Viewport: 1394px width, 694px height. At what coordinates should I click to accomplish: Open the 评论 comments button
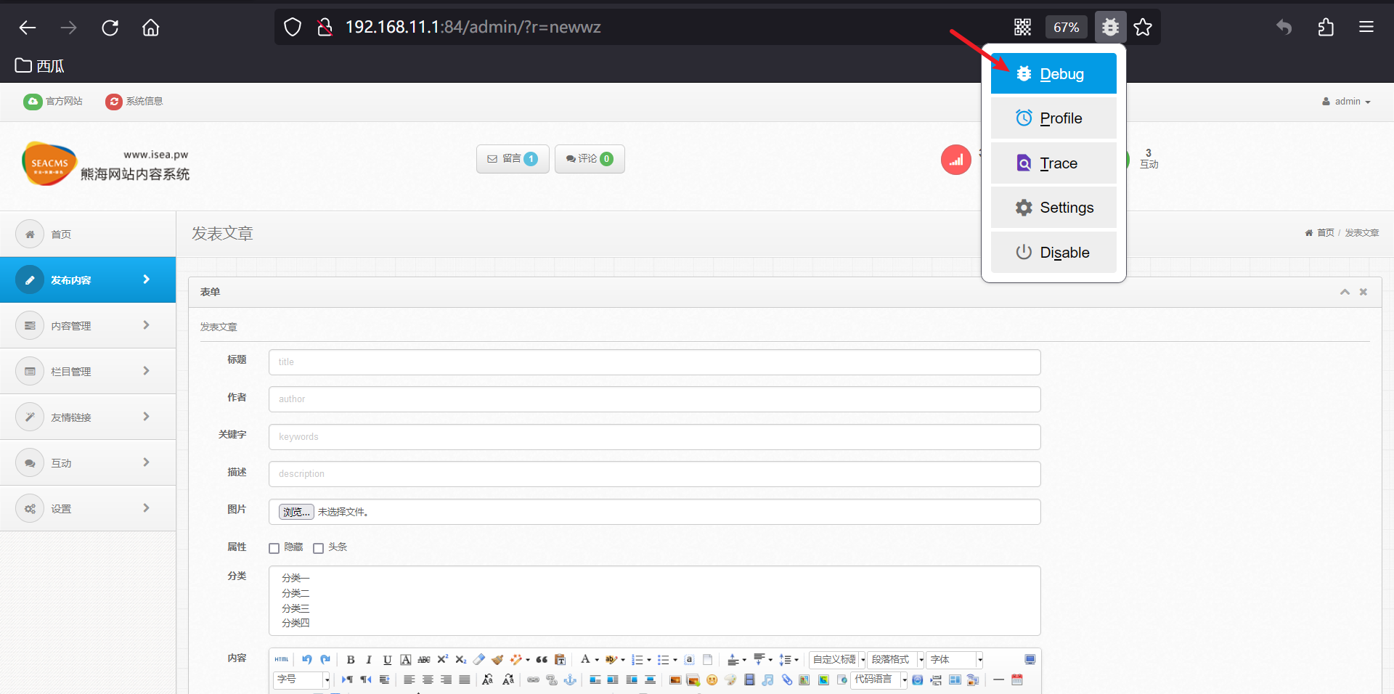(590, 159)
